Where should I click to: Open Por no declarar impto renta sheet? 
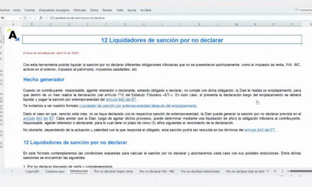(x=113, y=171)
